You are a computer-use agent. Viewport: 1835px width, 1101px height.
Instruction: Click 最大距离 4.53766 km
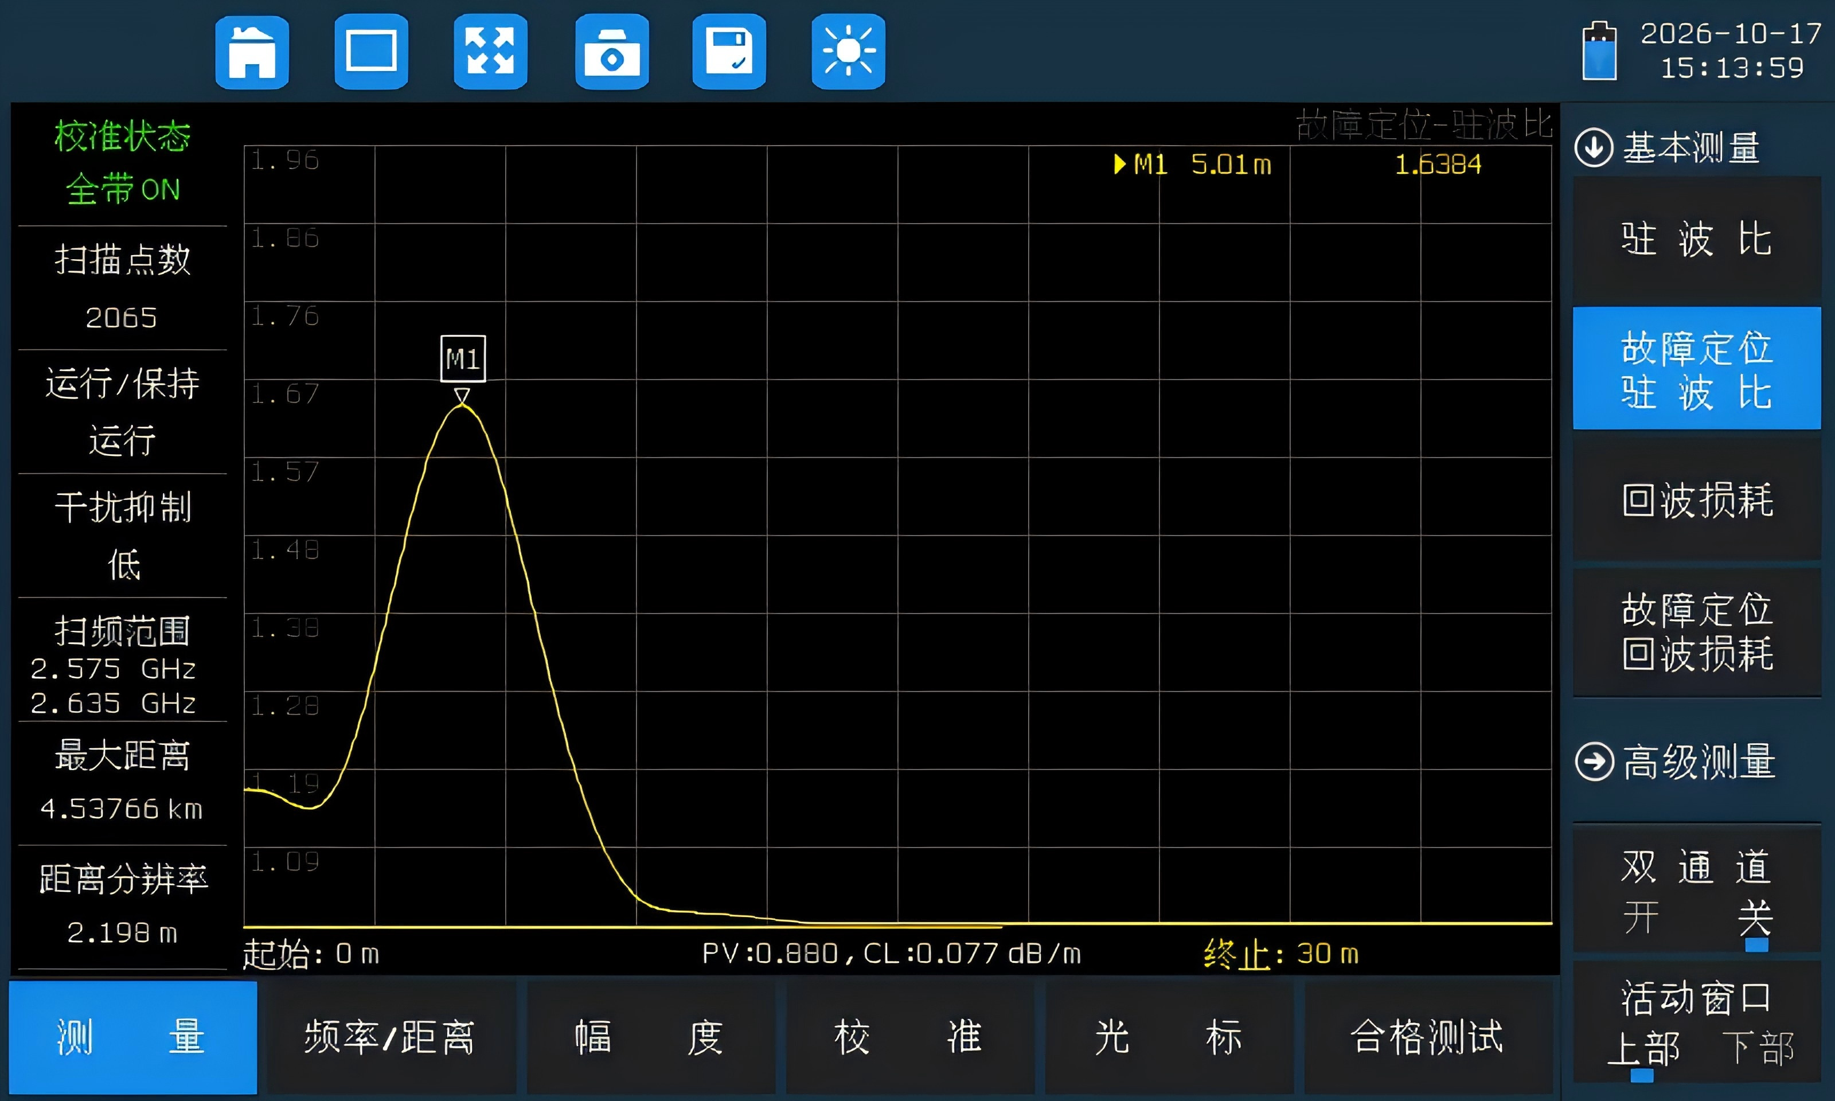click(x=122, y=783)
